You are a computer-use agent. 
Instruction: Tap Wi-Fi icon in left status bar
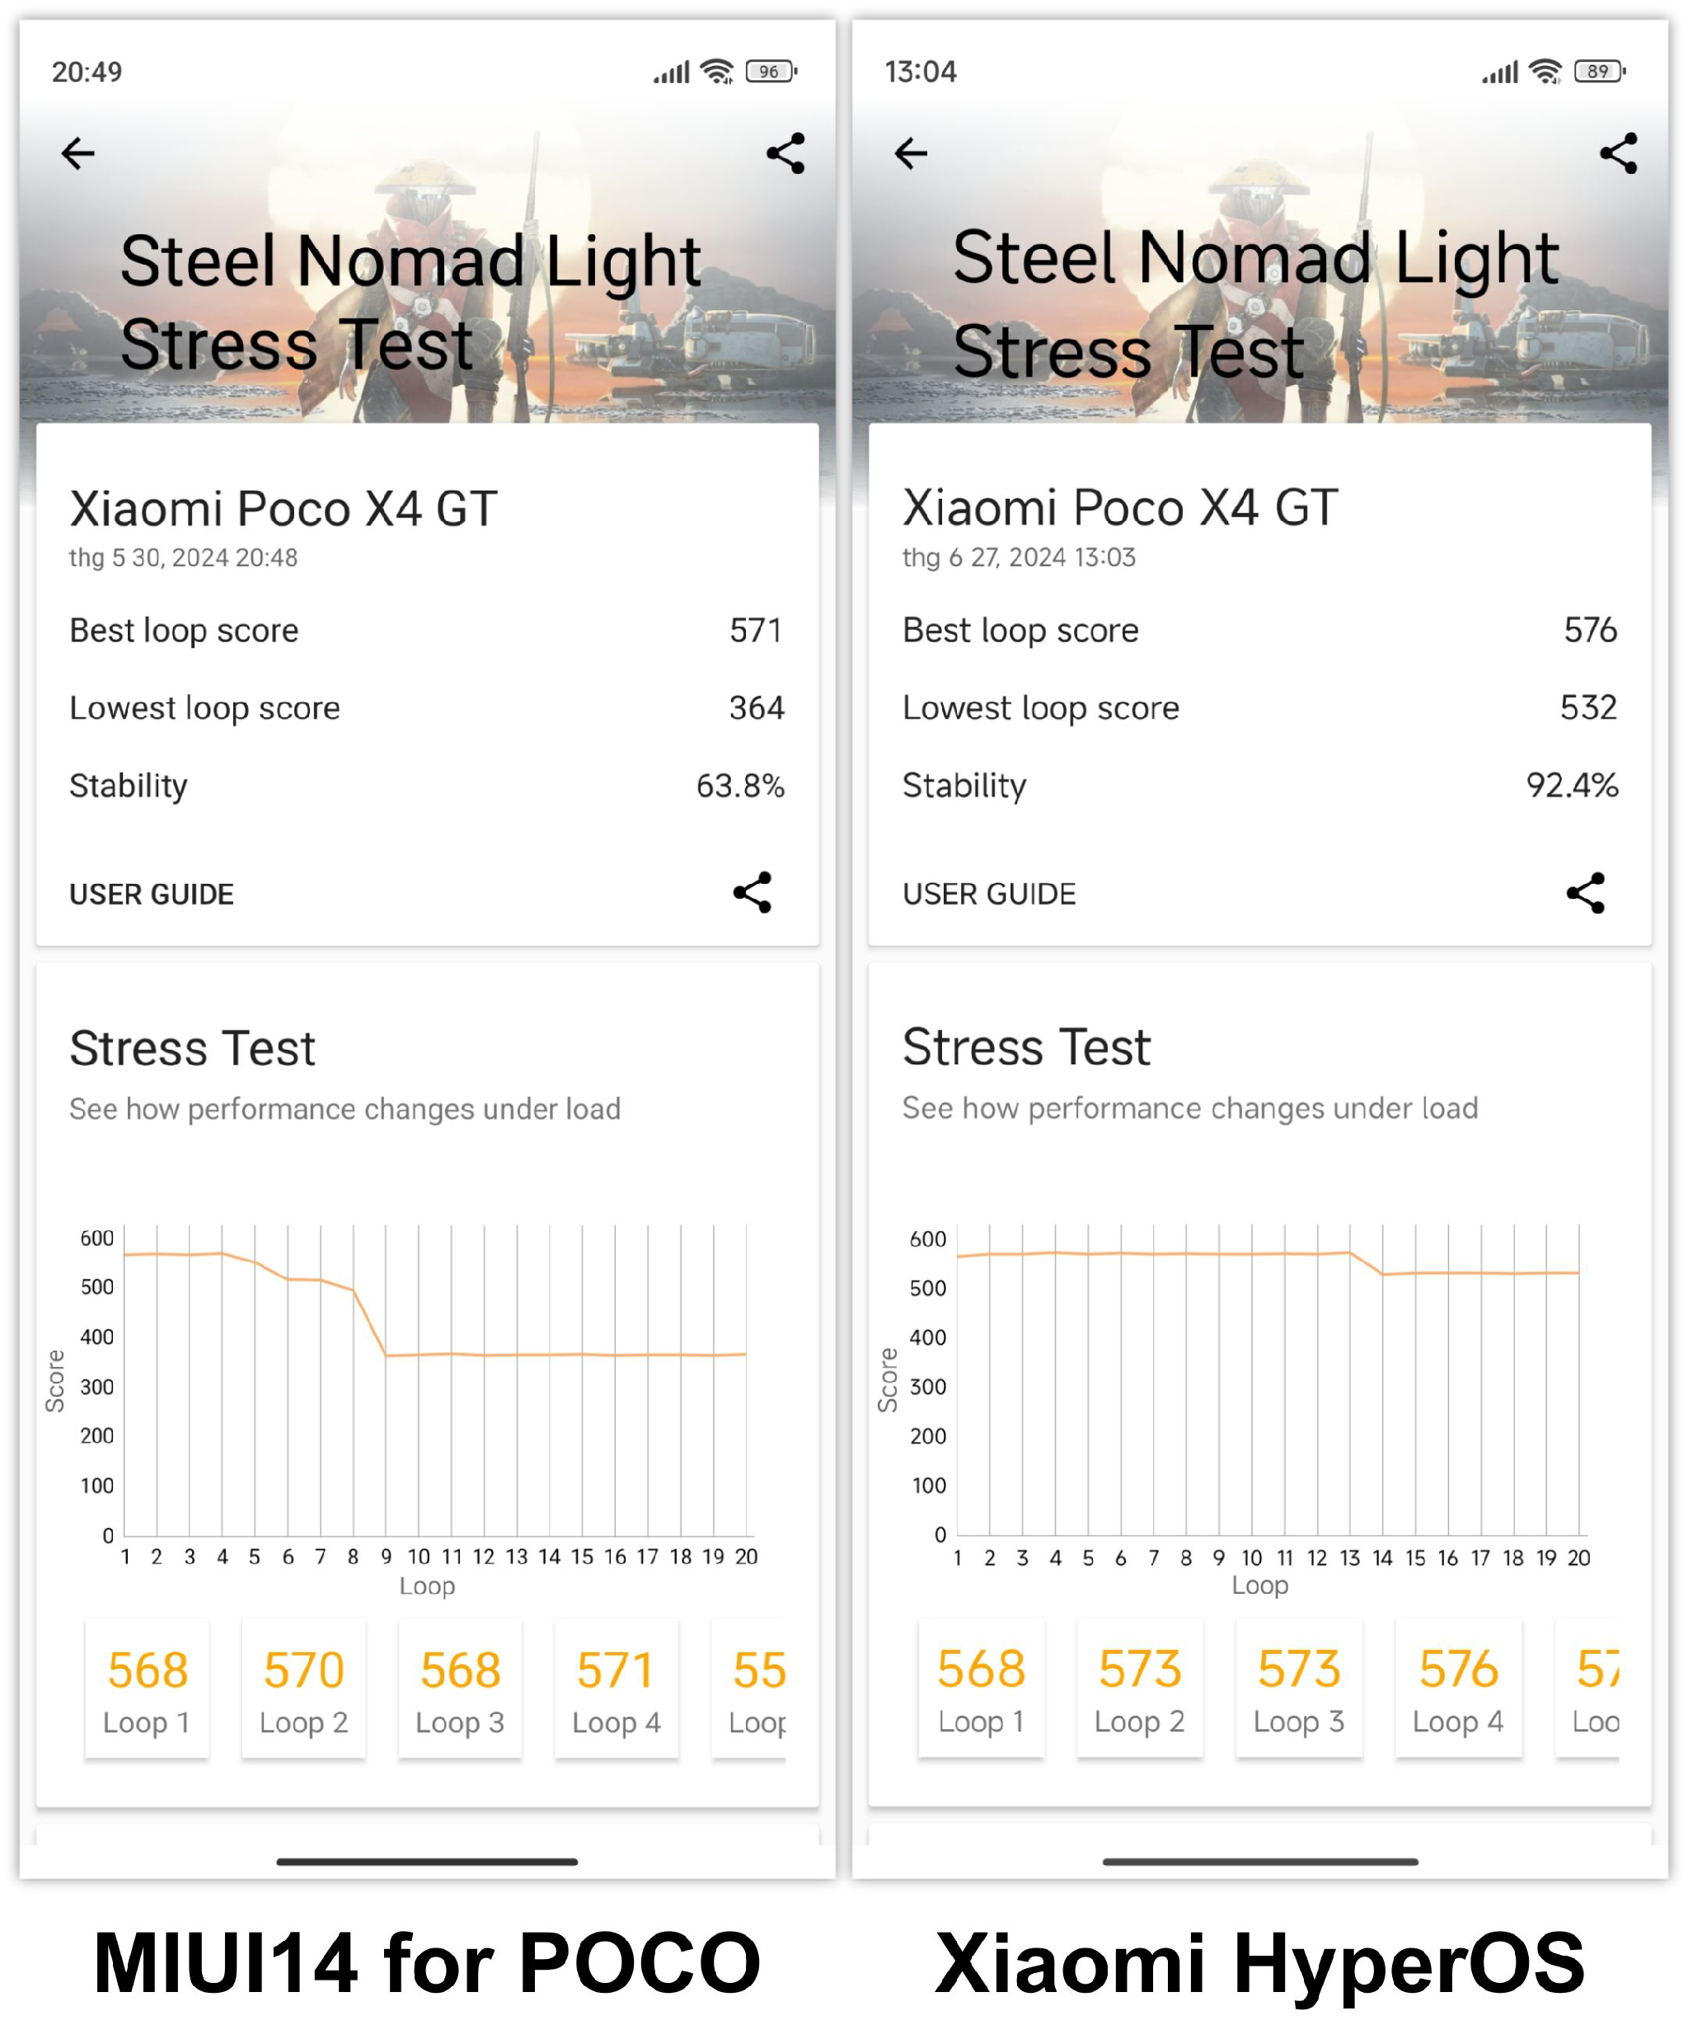click(x=717, y=71)
